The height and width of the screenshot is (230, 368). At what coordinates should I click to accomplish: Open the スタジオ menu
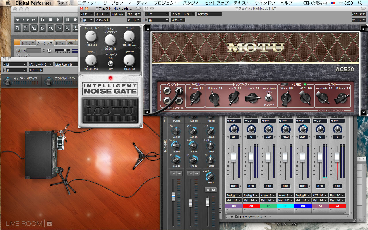pyautogui.click(x=191, y=3)
